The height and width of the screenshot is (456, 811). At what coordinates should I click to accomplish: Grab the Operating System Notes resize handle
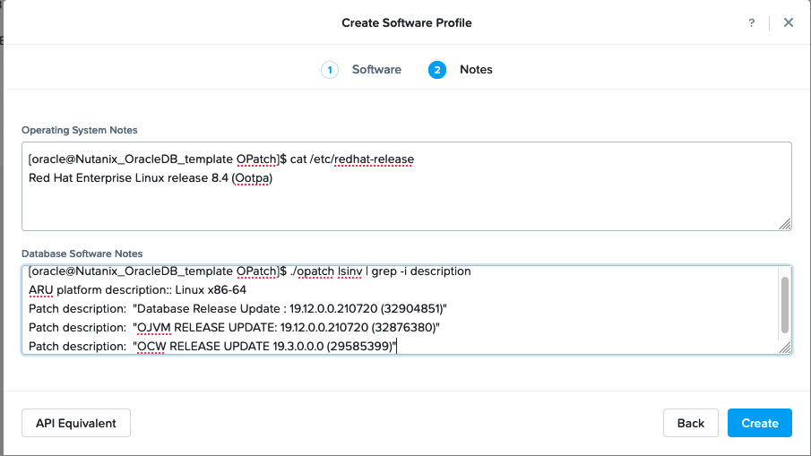785,224
